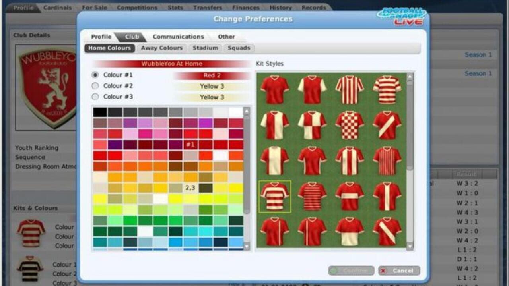Click the first Season 1 link
The image size is (509, 286).
click(478, 55)
